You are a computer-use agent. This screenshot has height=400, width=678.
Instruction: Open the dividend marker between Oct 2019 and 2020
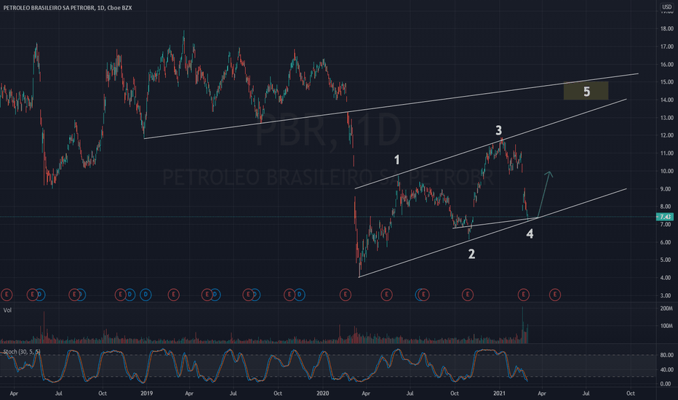(x=299, y=295)
